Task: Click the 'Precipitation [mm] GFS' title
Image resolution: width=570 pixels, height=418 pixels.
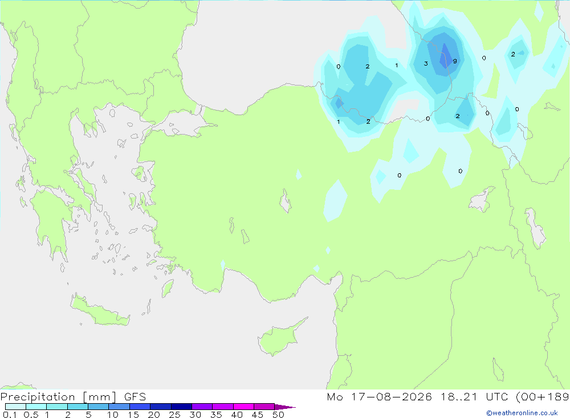Action: [73, 397]
